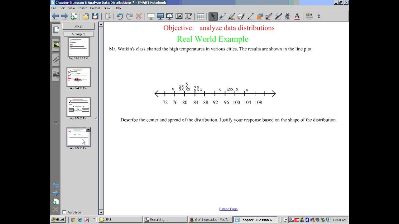Select page 3 thumbnail dated Apr 8-5:23 PM
The height and width of the screenshot is (224, 399).
click(x=79, y=107)
